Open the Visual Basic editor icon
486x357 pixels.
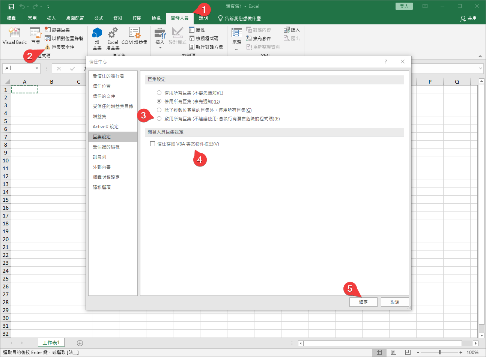[14, 34]
